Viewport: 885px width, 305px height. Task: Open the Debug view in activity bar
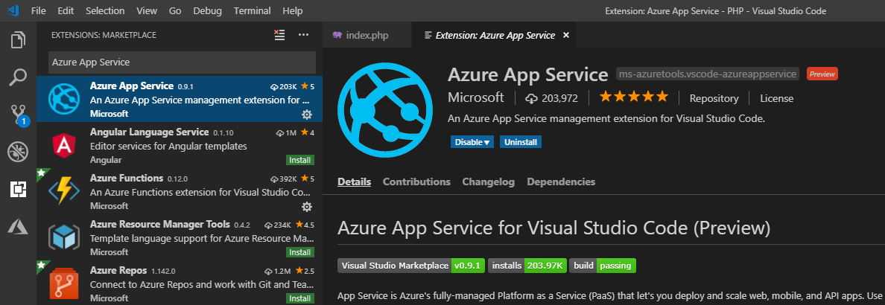coord(18,152)
